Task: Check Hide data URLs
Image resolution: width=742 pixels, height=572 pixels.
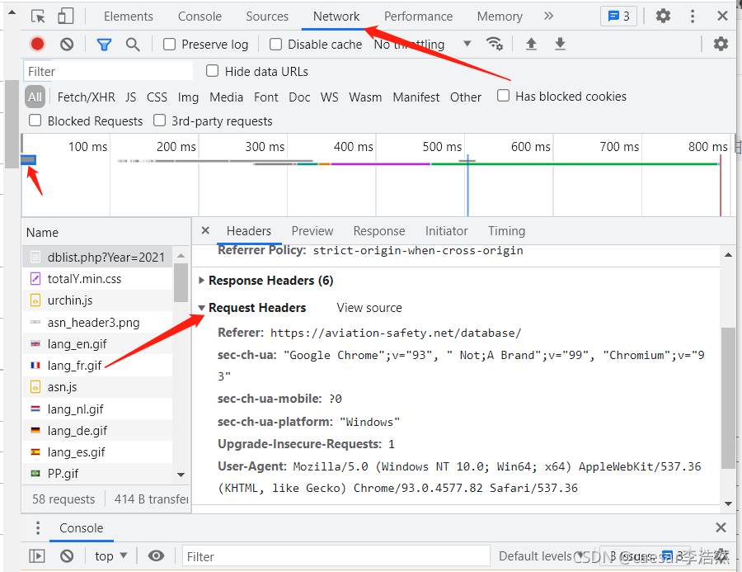Action: pos(212,71)
